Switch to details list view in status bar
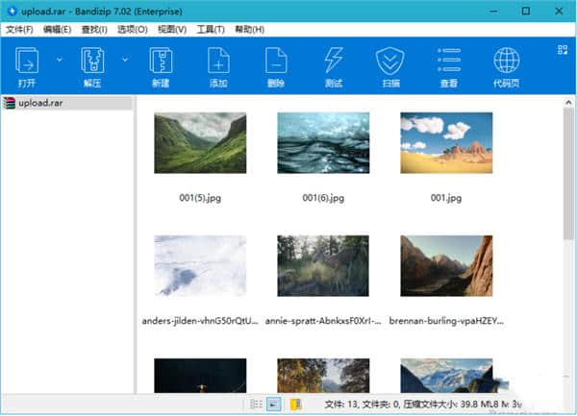577x416 pixels. pos(256,404)
